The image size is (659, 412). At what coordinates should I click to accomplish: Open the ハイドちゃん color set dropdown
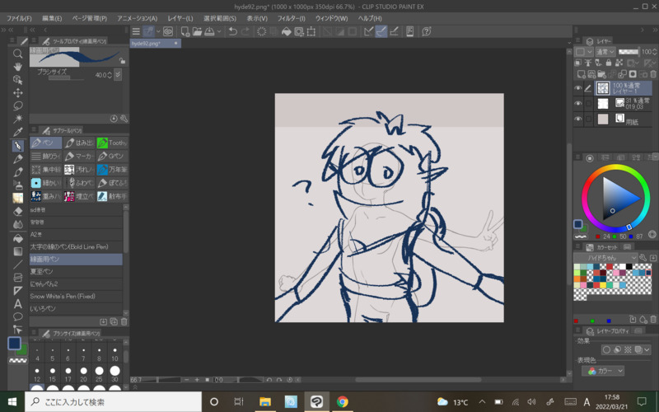(x=605, y=257)
